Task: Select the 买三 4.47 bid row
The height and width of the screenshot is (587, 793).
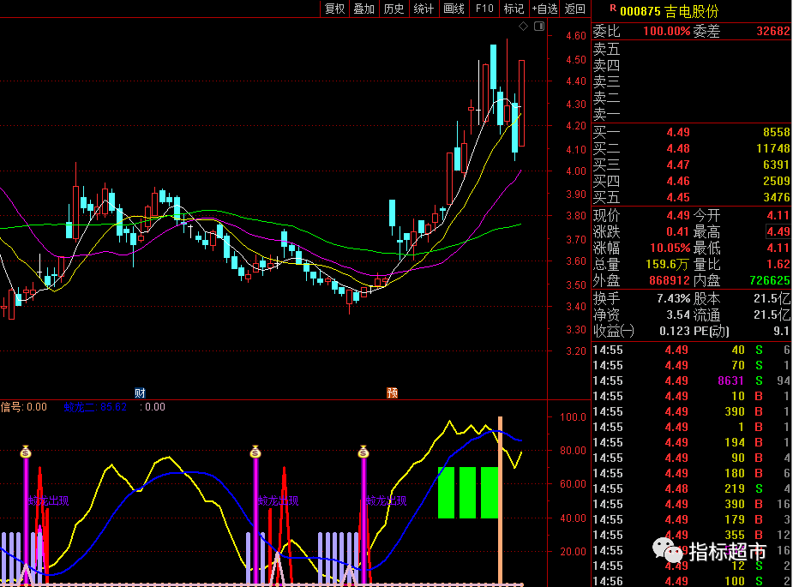Action: click(691, 165)
